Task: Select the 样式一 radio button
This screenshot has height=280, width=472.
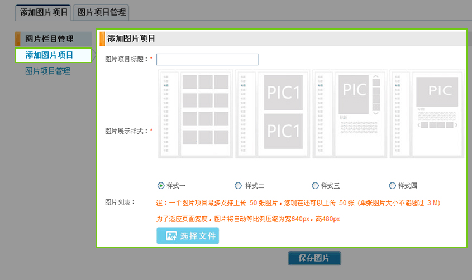Action: click(161, 185)
